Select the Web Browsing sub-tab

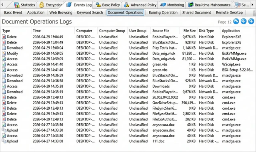click(61, 12)
